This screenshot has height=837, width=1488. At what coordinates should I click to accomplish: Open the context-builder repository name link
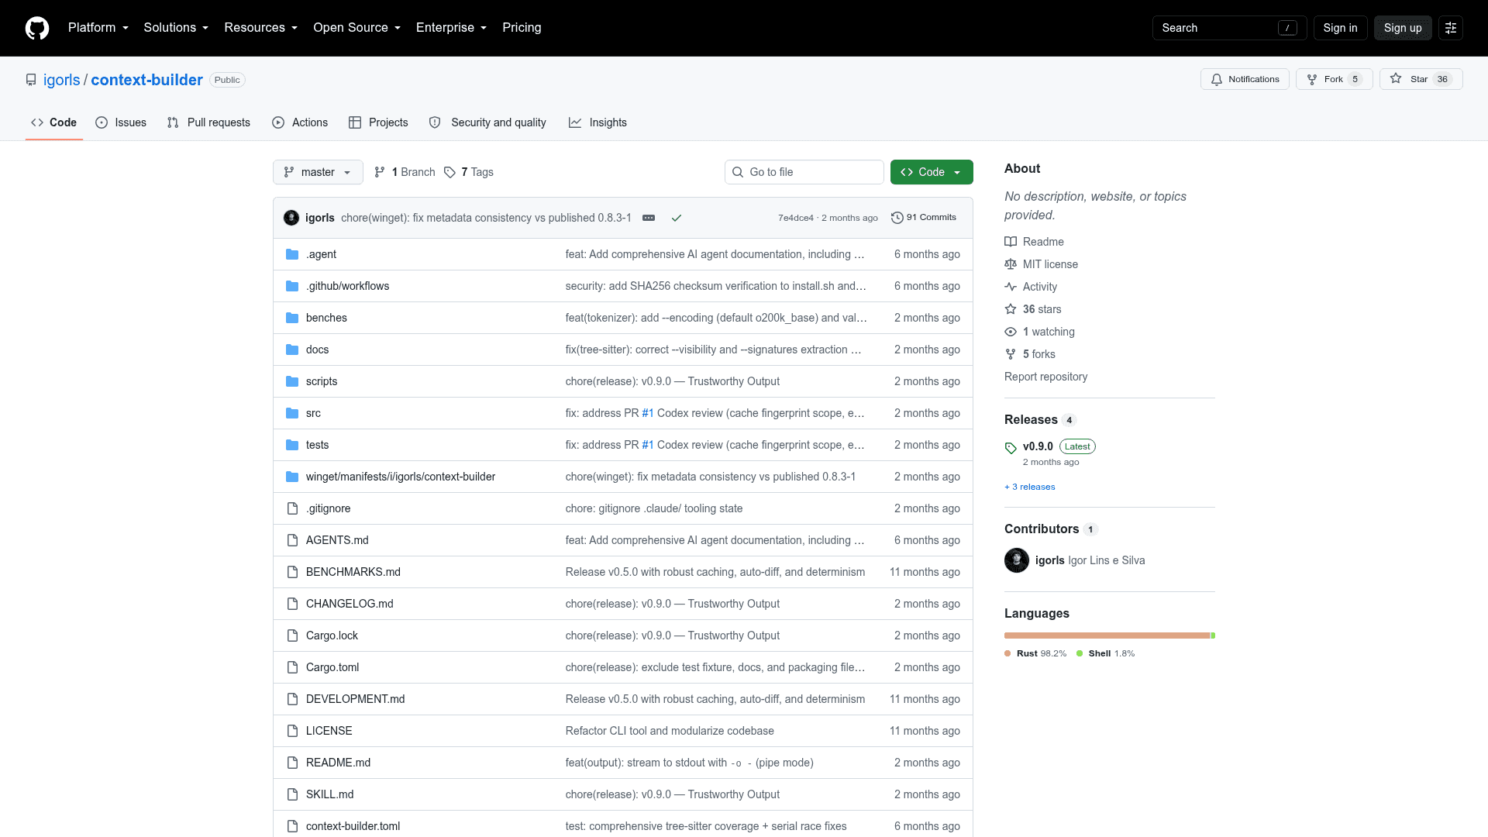pos(146,80)
